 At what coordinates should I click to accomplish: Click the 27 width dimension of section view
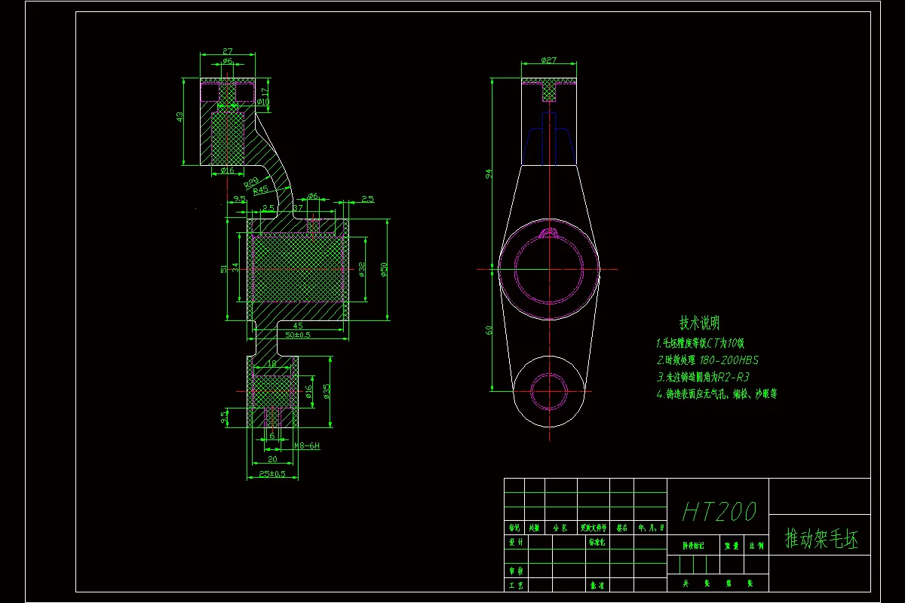pos(227,51)
